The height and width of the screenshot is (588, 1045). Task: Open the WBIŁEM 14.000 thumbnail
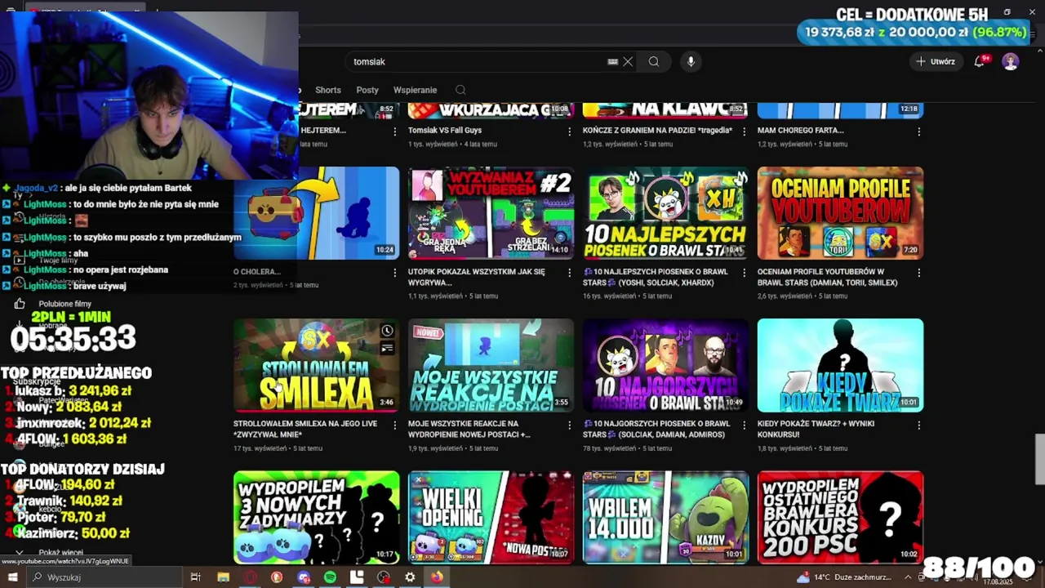665,517
